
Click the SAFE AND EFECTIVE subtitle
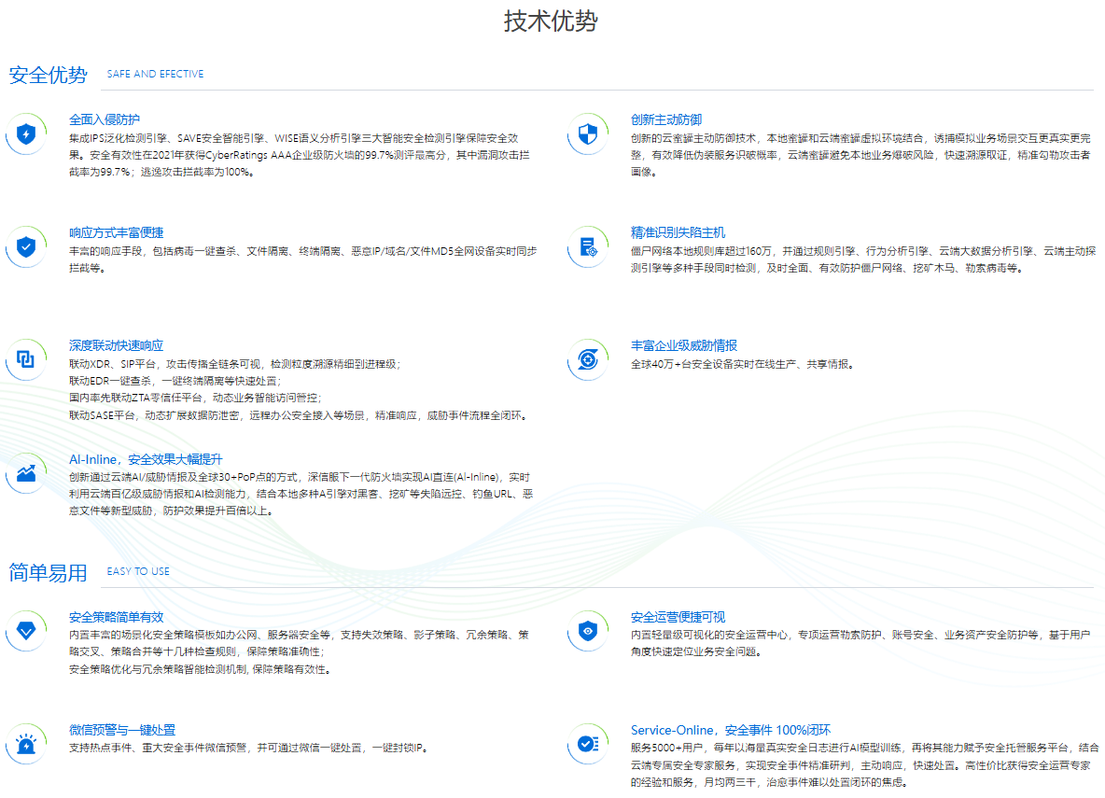pos(155,74)
